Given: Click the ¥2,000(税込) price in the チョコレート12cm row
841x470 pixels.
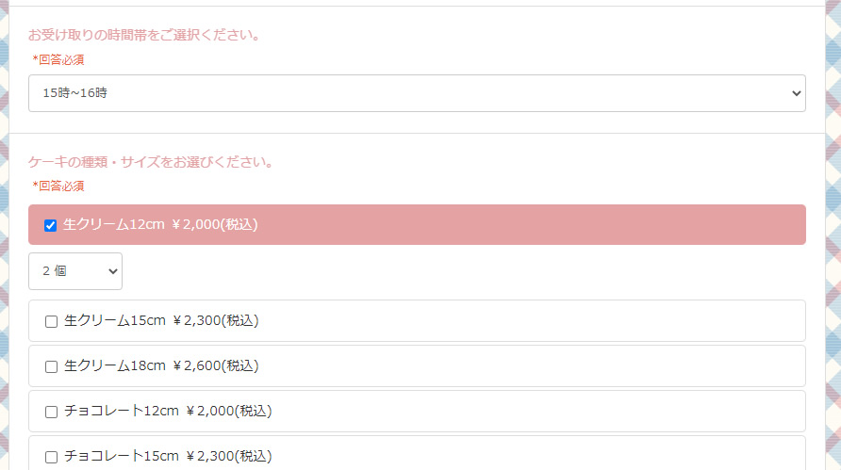Looking at the screenshot, I should 229,412.
